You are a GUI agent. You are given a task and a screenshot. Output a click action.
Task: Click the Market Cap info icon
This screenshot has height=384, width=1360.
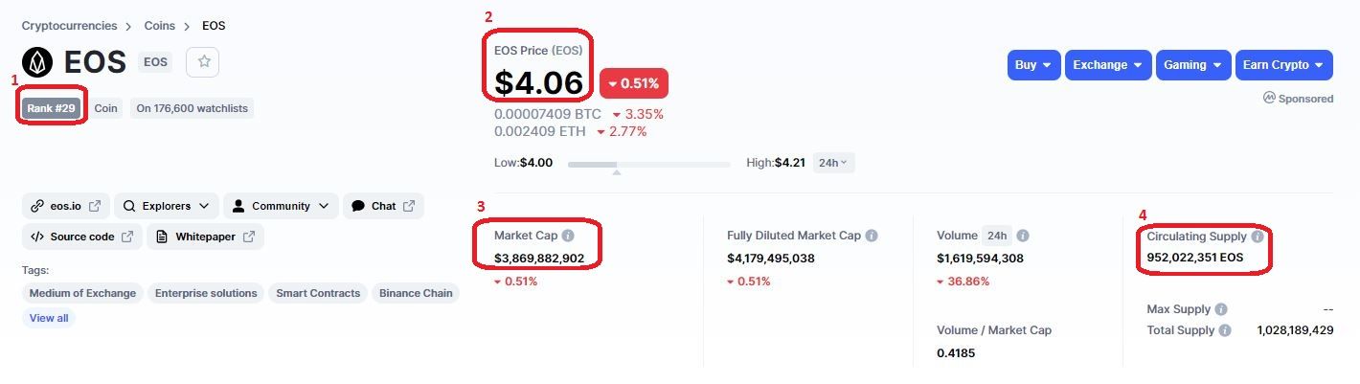coord(568,236)
